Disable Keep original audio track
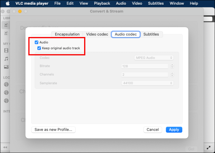This screenshot has height=153, width=215. (39, 48)
